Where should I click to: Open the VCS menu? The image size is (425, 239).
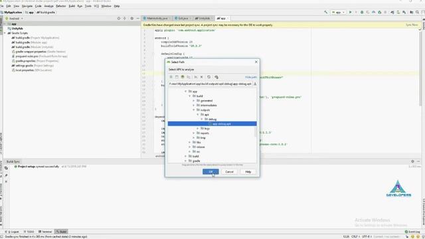click(96, 6)
